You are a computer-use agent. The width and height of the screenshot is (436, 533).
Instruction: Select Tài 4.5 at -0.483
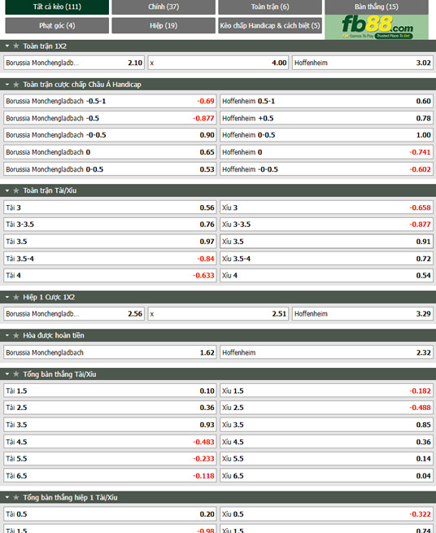110,442
